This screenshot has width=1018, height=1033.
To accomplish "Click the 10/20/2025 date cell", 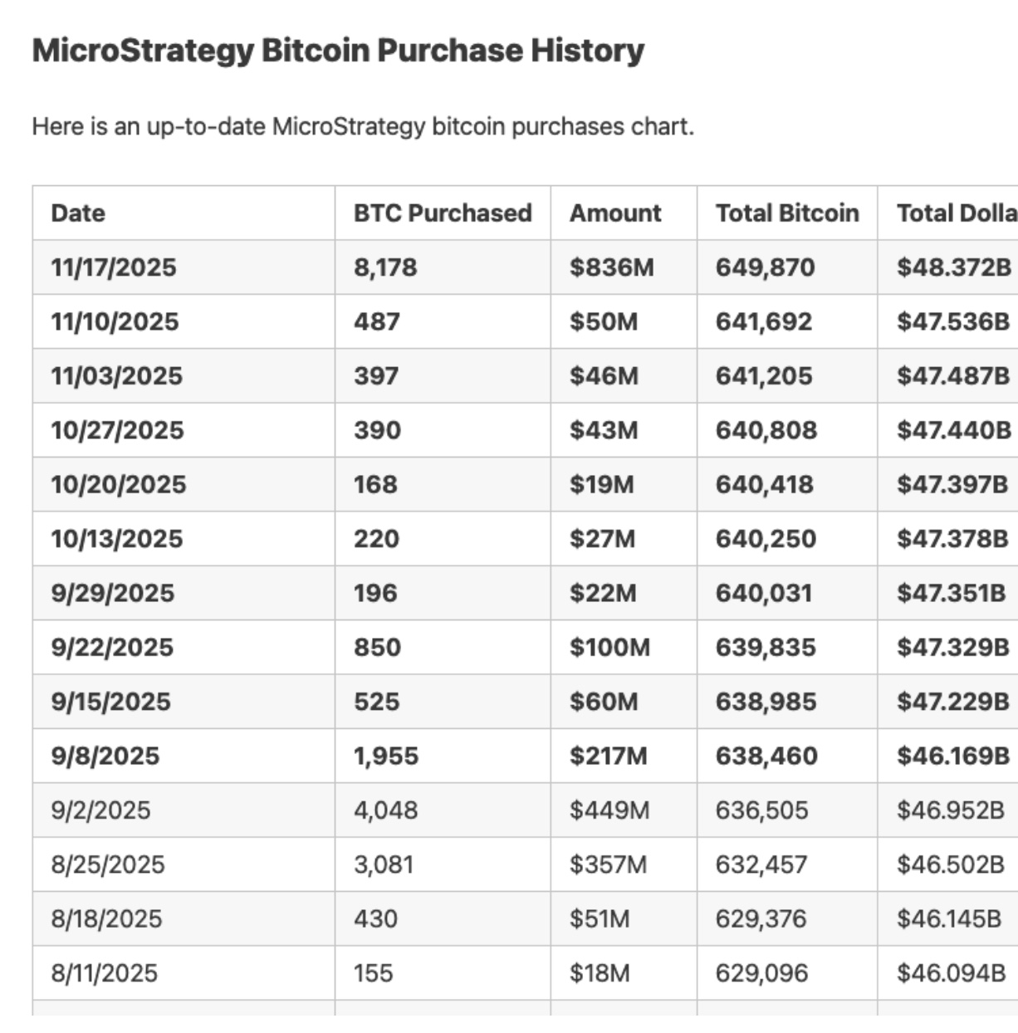I will point(119,484).
